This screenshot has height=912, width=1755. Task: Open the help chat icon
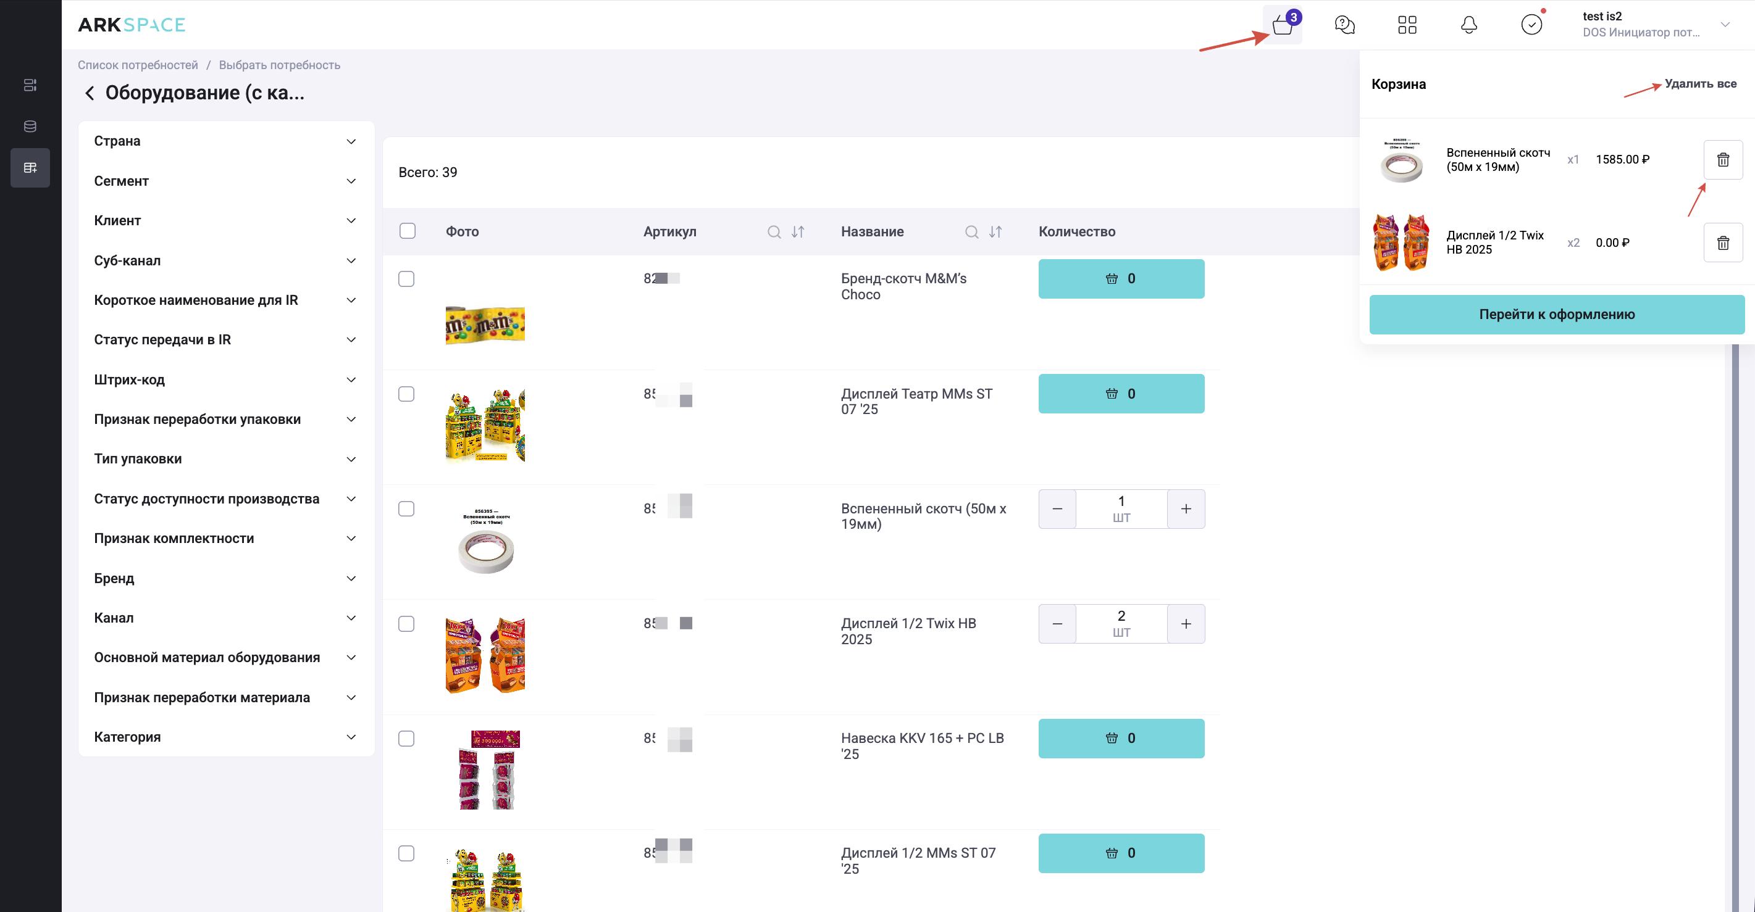1344,25
